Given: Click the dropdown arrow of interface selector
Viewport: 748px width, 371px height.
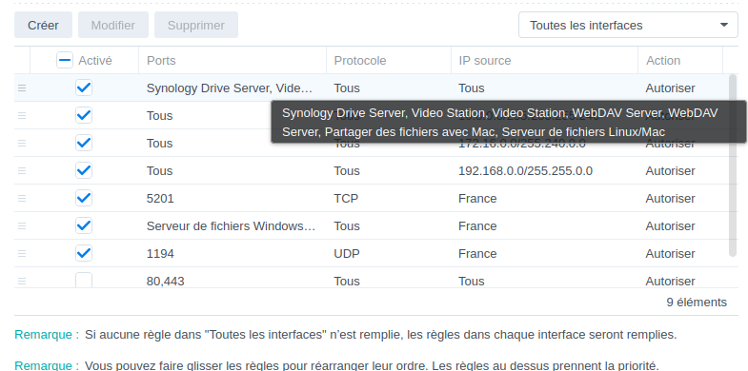Looking at the screenshot, I should 723,25.
